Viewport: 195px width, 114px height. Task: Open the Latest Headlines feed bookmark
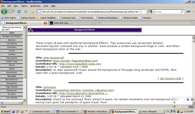click(46, 18)
